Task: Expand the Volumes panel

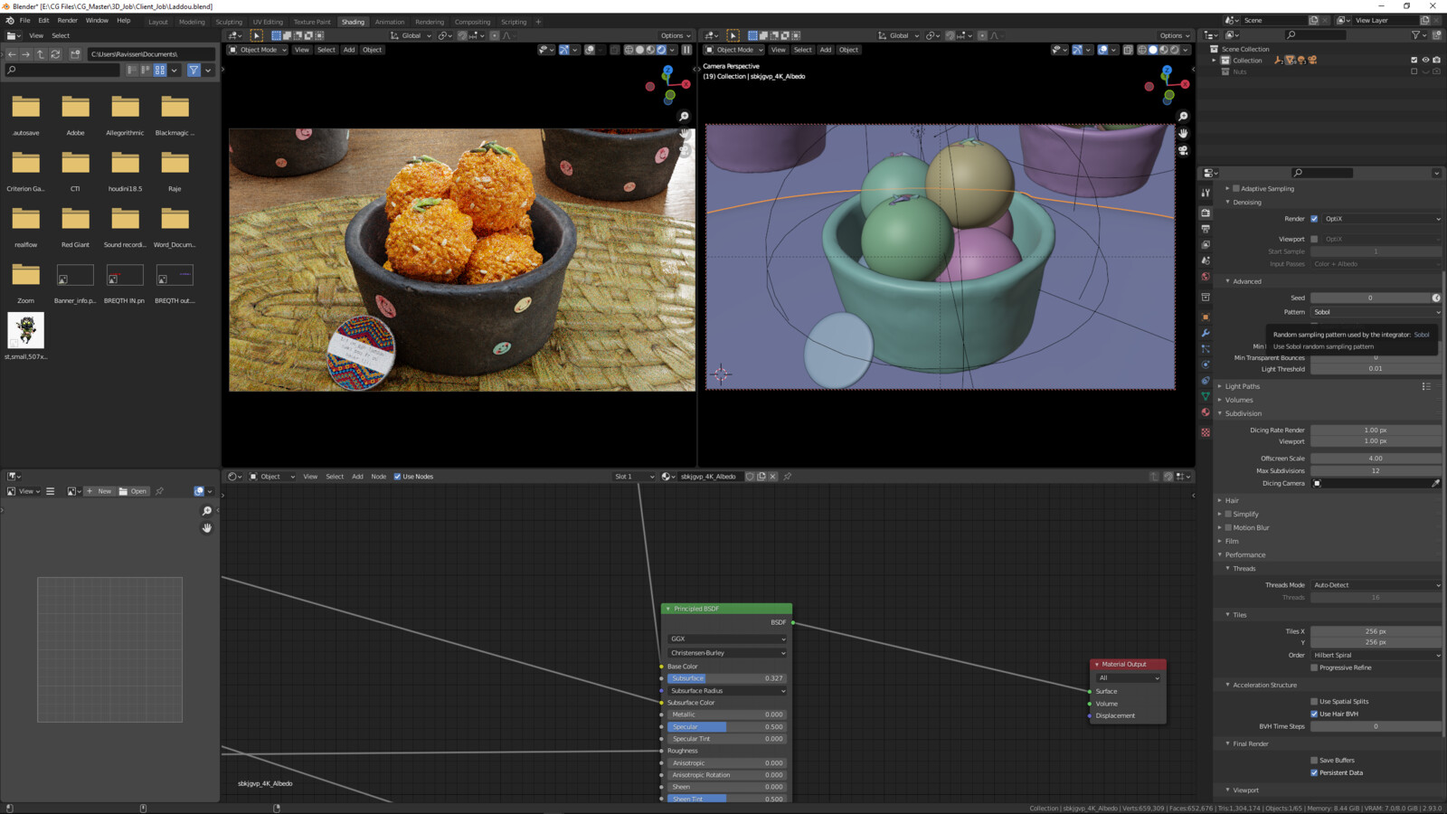Action: pyautogui.click(x=1238, y=400)
